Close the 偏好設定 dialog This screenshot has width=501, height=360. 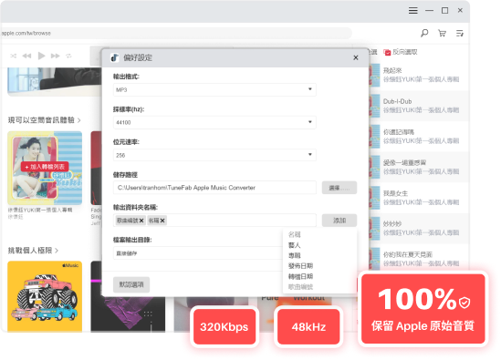(356, 57)
